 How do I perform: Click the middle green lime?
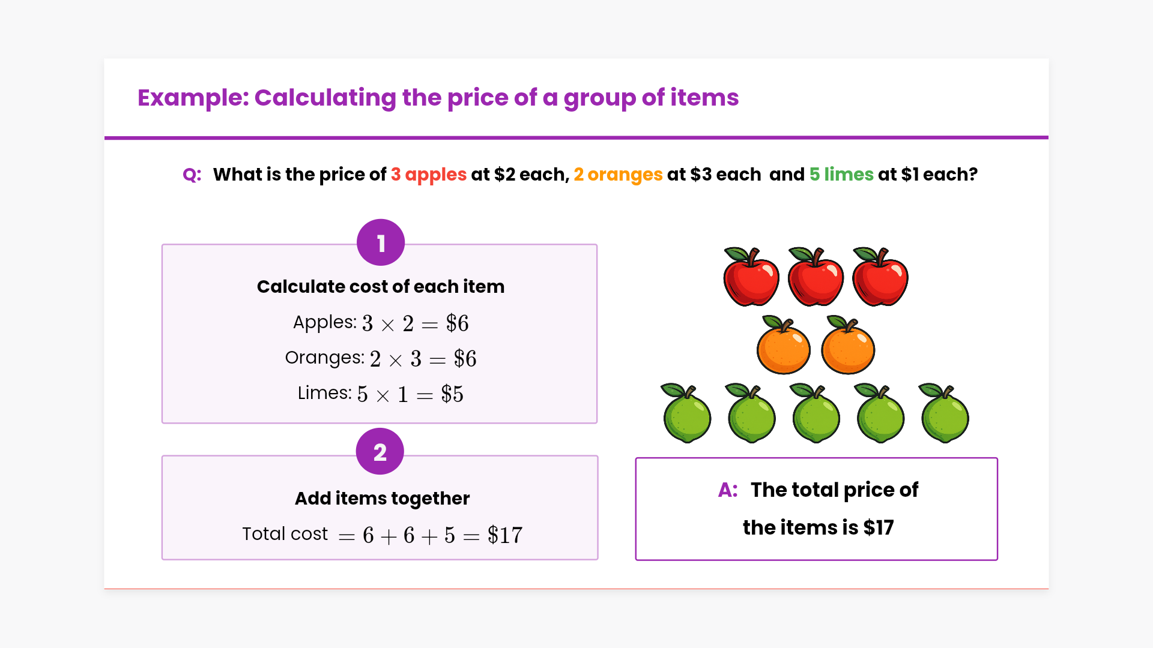pyautogui.click(x=816, y=414)
